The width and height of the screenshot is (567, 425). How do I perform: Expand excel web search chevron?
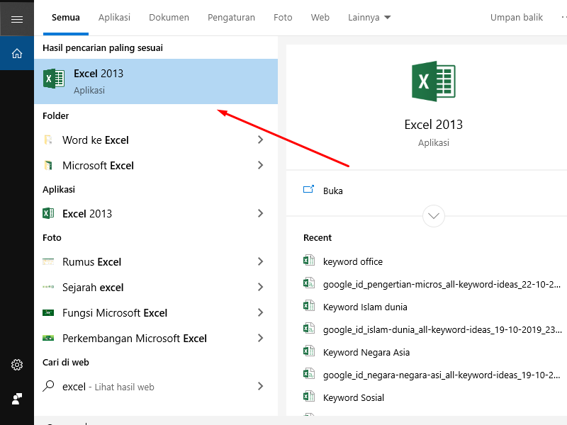[260, 386]
